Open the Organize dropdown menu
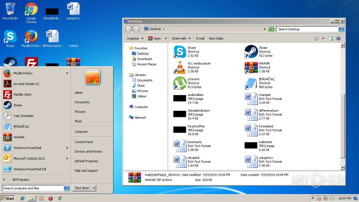This screenshot has height=202, width=359. tap(135, 38)
